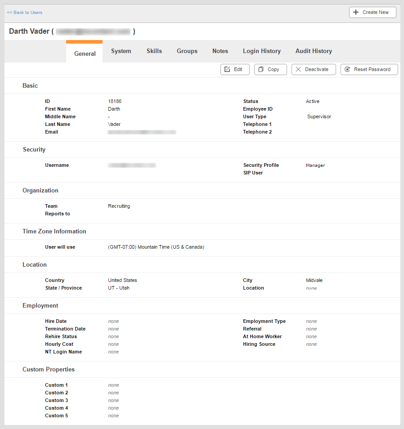404x429 pixels.
Task: Select the Telephone 2 label
Action: tap(257, 132)
